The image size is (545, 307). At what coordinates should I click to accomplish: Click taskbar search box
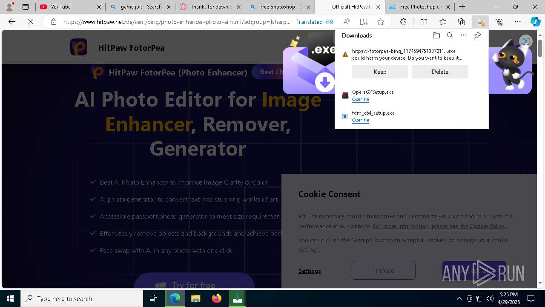82,298
